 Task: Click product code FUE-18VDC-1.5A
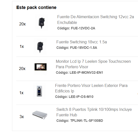coord(83,48)
